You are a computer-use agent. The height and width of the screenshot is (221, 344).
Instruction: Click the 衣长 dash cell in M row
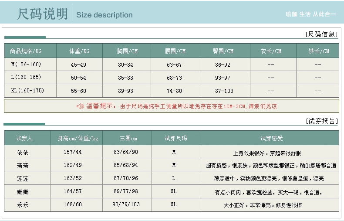click(x=271, y=65)
